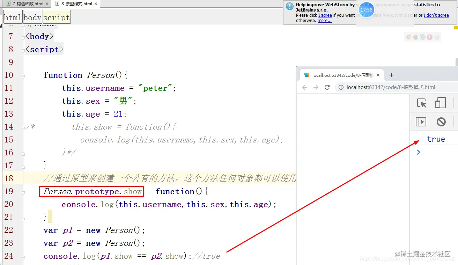Toggle the device toolbar icon in DevTools
The image size is (458, 265).
click(x=441, y=103)
